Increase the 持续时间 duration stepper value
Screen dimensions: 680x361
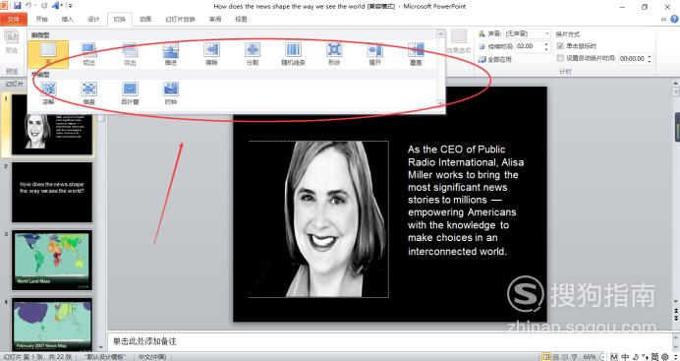546,44
